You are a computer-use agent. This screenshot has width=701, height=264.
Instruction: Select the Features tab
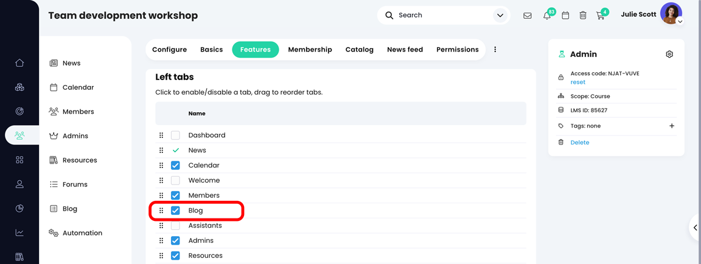click(x=256, y=50)
